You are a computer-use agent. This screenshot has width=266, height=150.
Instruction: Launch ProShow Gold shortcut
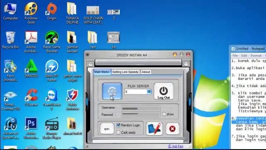[x=31, y=13]
